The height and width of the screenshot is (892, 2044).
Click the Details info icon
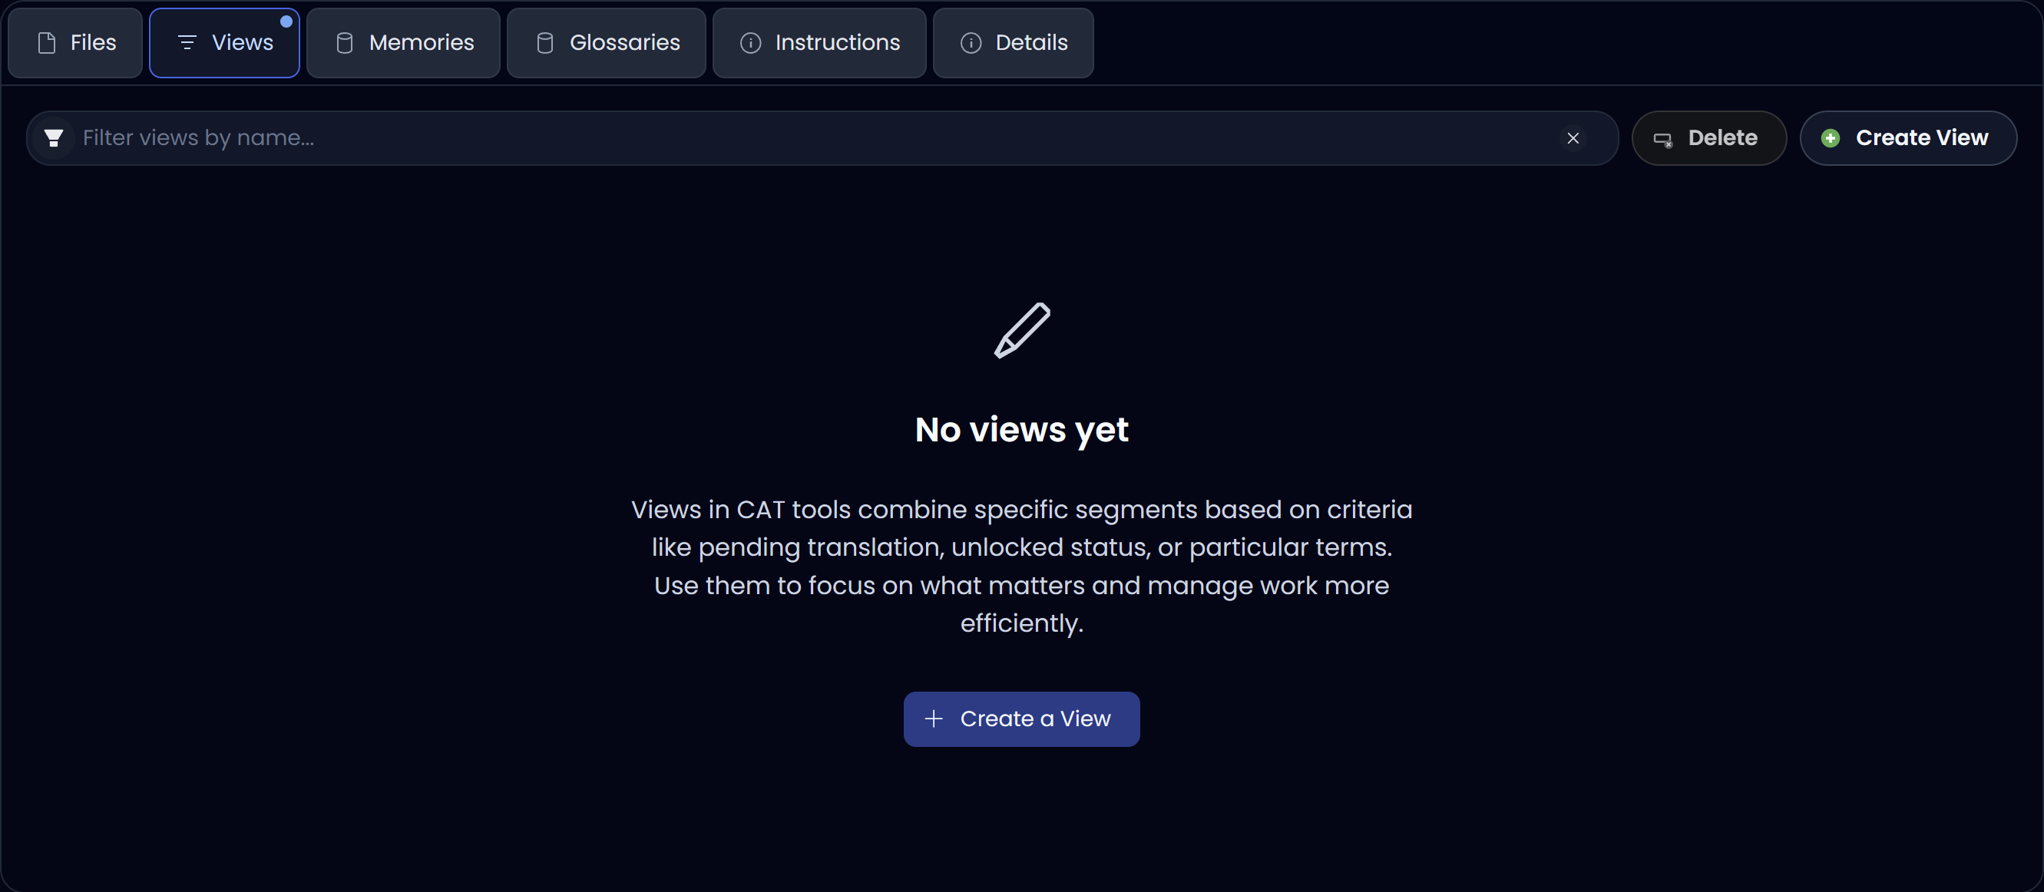point(971,43)
